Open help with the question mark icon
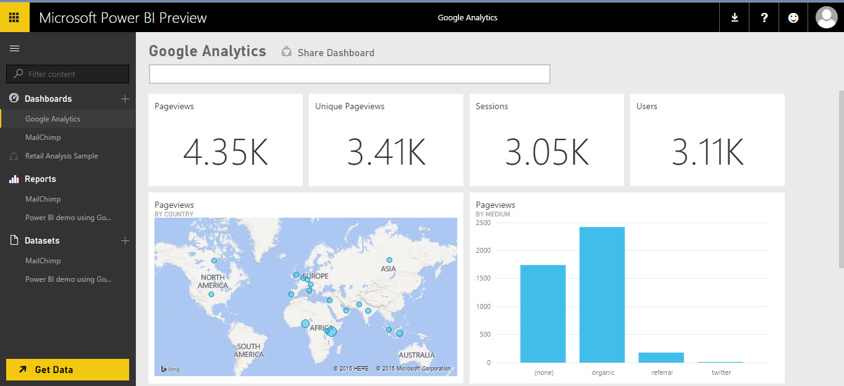The height and width of the screenshot is (386, 844). (764, 17)
